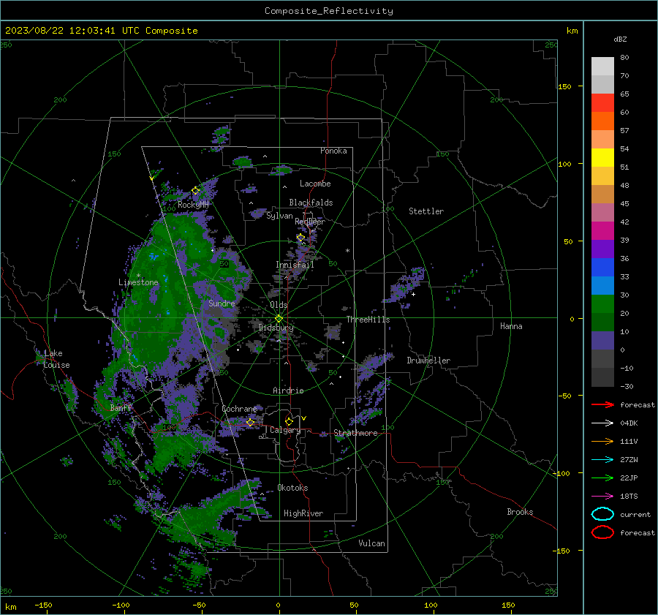Screen dimensions: 658x615
Task: Select the blue 36 dBZ color swatch
Action: 602,268
